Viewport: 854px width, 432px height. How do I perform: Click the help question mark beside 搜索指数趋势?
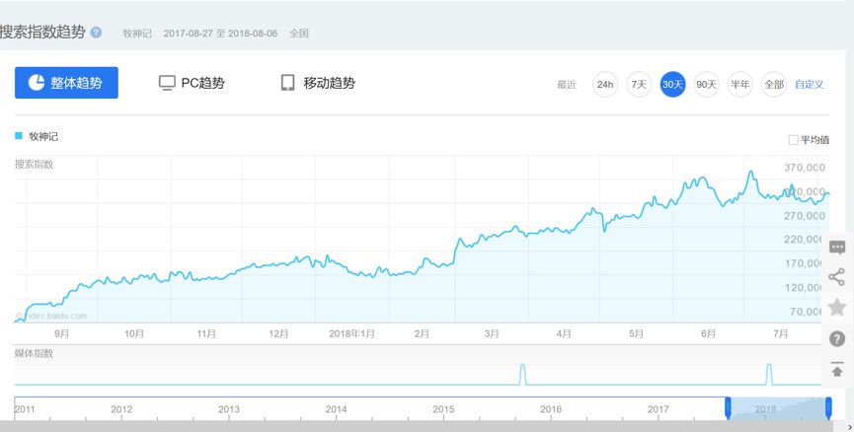(x=96, y=33)
